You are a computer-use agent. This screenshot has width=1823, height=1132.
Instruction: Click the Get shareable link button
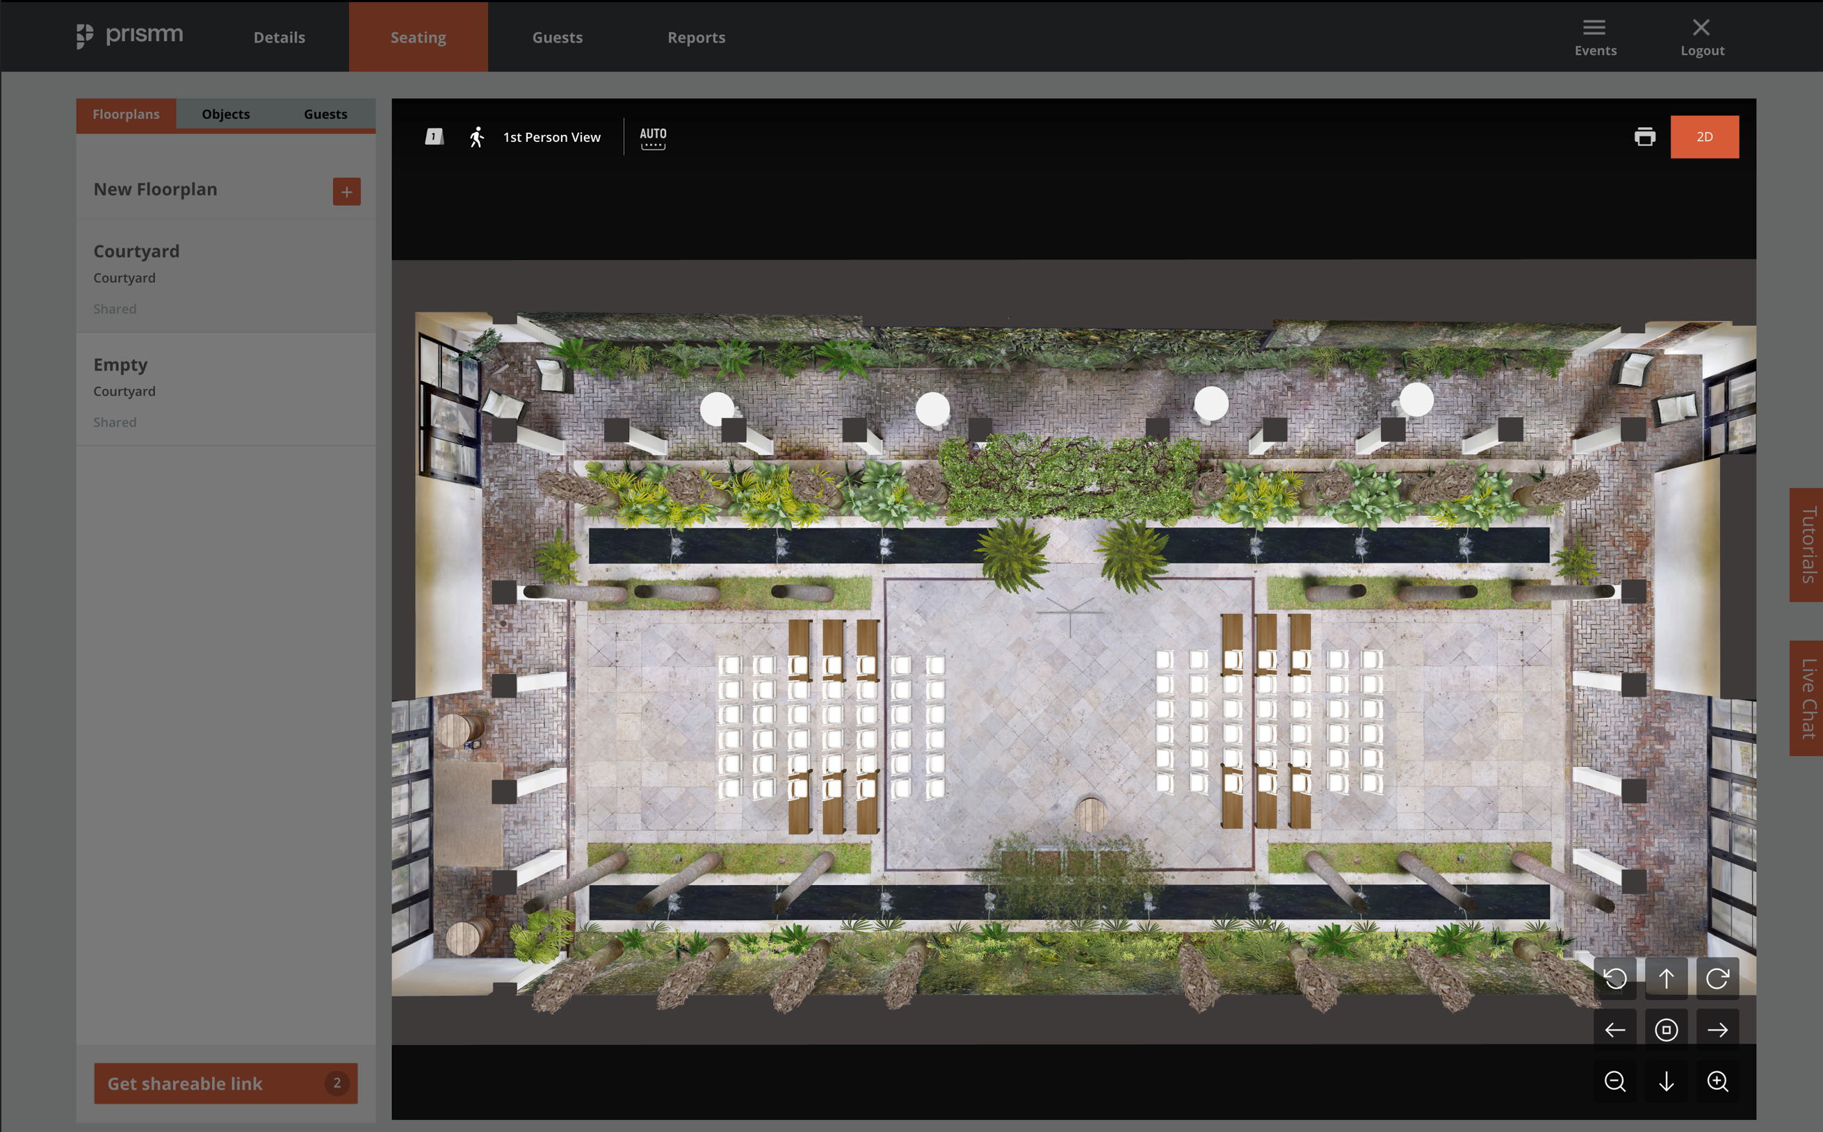click(x=225, y=1083)
